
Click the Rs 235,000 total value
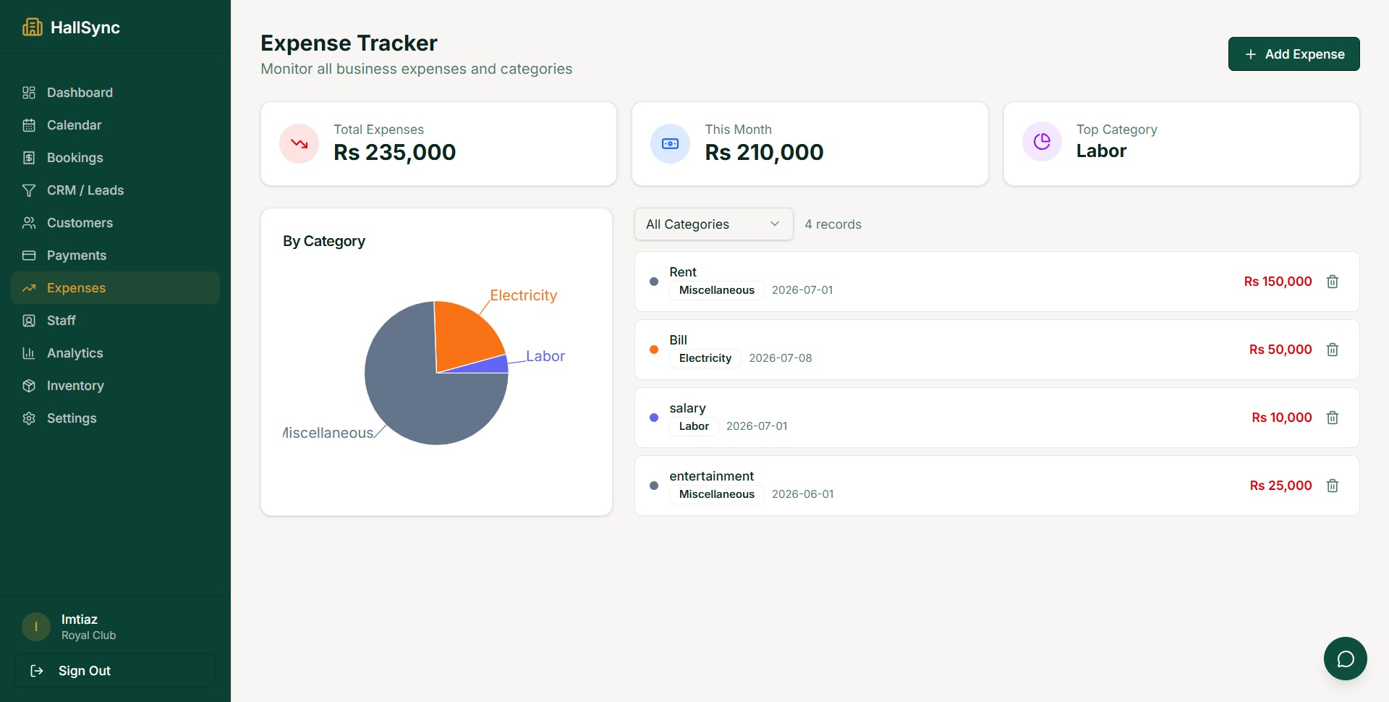coord(394,152)
